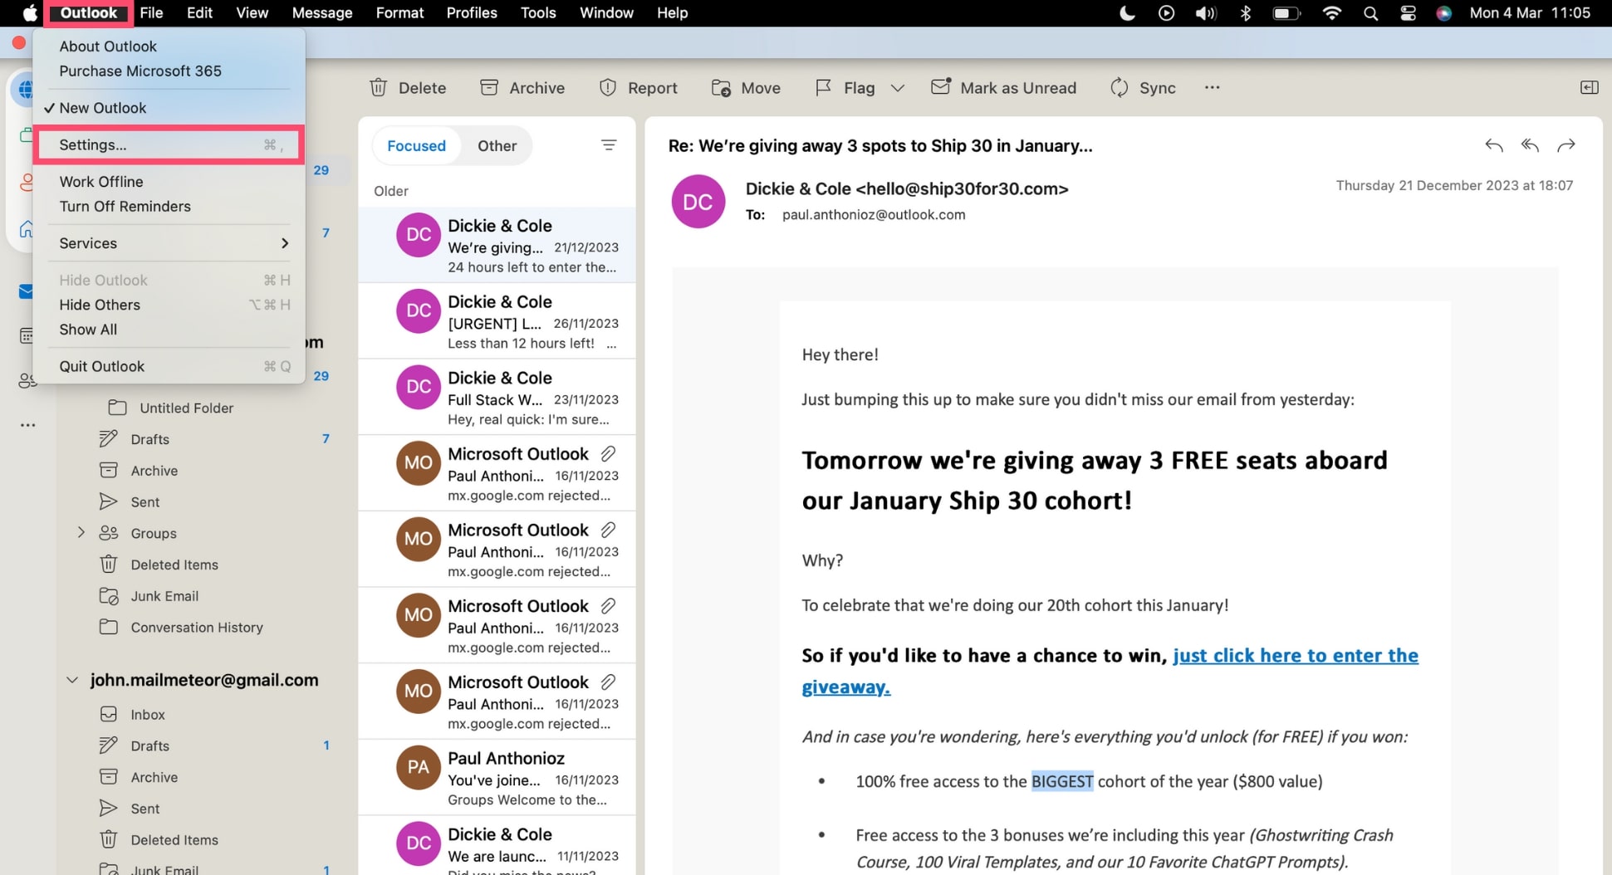Viewport: 1612px width, 875px height.
Task: Click the Reply All icon
Action: point(1530,146)
